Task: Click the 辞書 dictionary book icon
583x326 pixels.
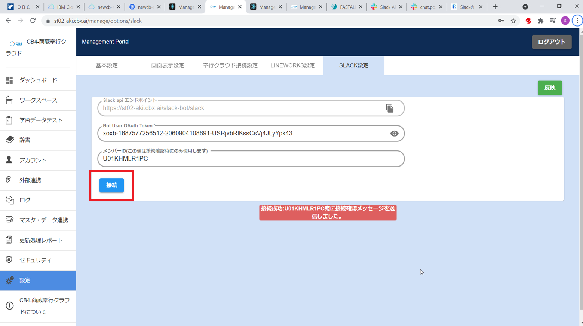Action: 9,140
